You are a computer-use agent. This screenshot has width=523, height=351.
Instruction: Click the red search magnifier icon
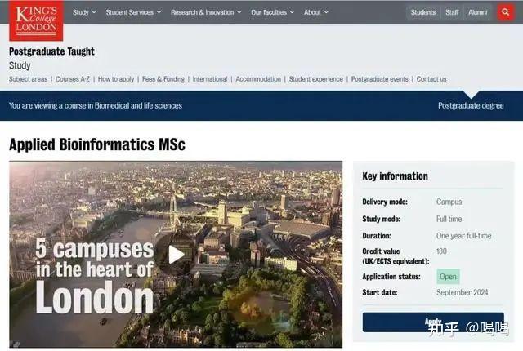505,12
